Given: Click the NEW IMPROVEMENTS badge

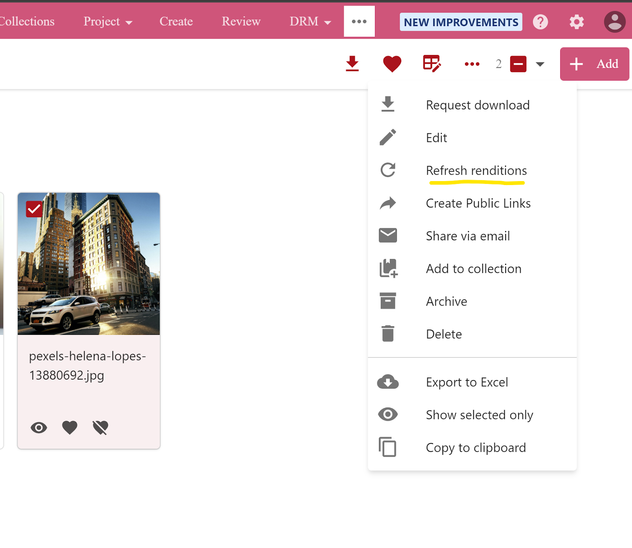Looking at the screenshot, I should coord(461,22).
